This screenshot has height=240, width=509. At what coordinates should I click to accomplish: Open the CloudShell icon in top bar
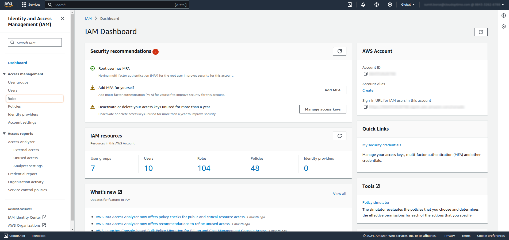pos(350,5)
